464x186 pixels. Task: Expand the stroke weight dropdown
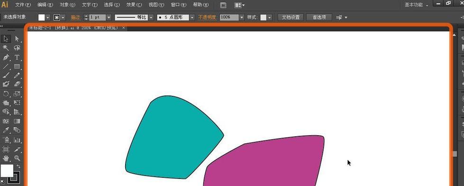[109, 18]
